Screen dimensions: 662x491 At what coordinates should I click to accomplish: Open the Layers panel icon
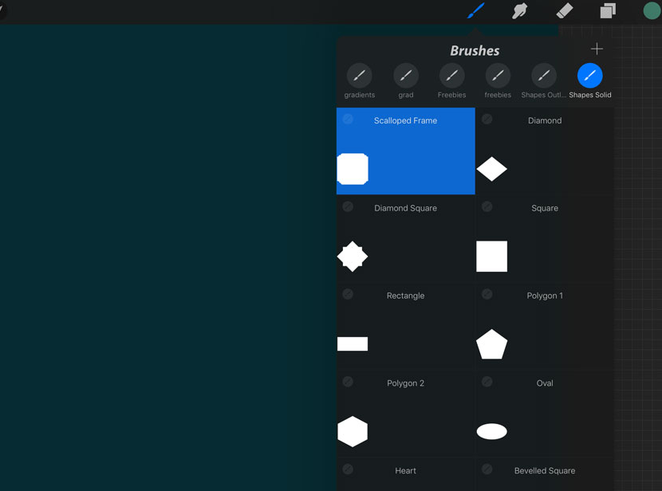pos(608,11)
